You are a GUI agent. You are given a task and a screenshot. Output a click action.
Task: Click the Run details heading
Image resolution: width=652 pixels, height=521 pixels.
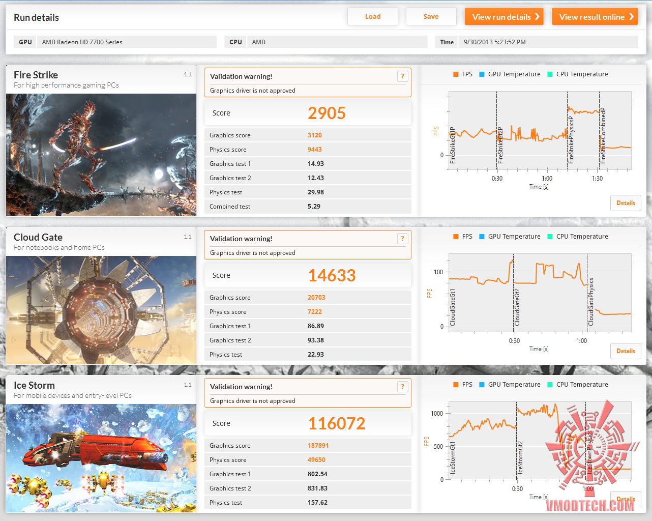(36, 17)
